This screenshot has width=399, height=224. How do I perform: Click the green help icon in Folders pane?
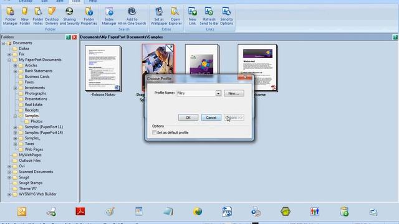click(x=68, y=37)
